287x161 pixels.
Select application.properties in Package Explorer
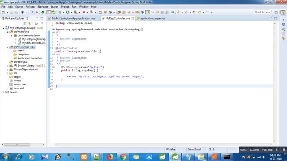click(30, 58)
